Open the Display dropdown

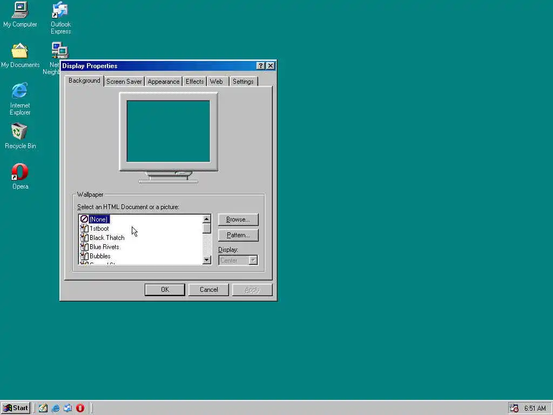238,260
